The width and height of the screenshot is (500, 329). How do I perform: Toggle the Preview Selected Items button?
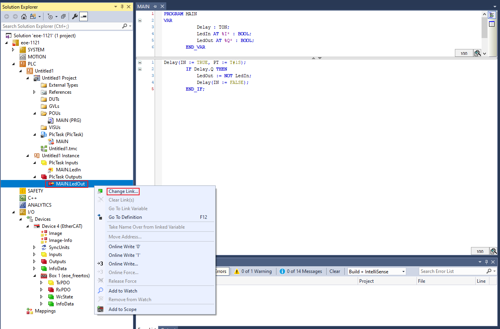coord(84,16)
